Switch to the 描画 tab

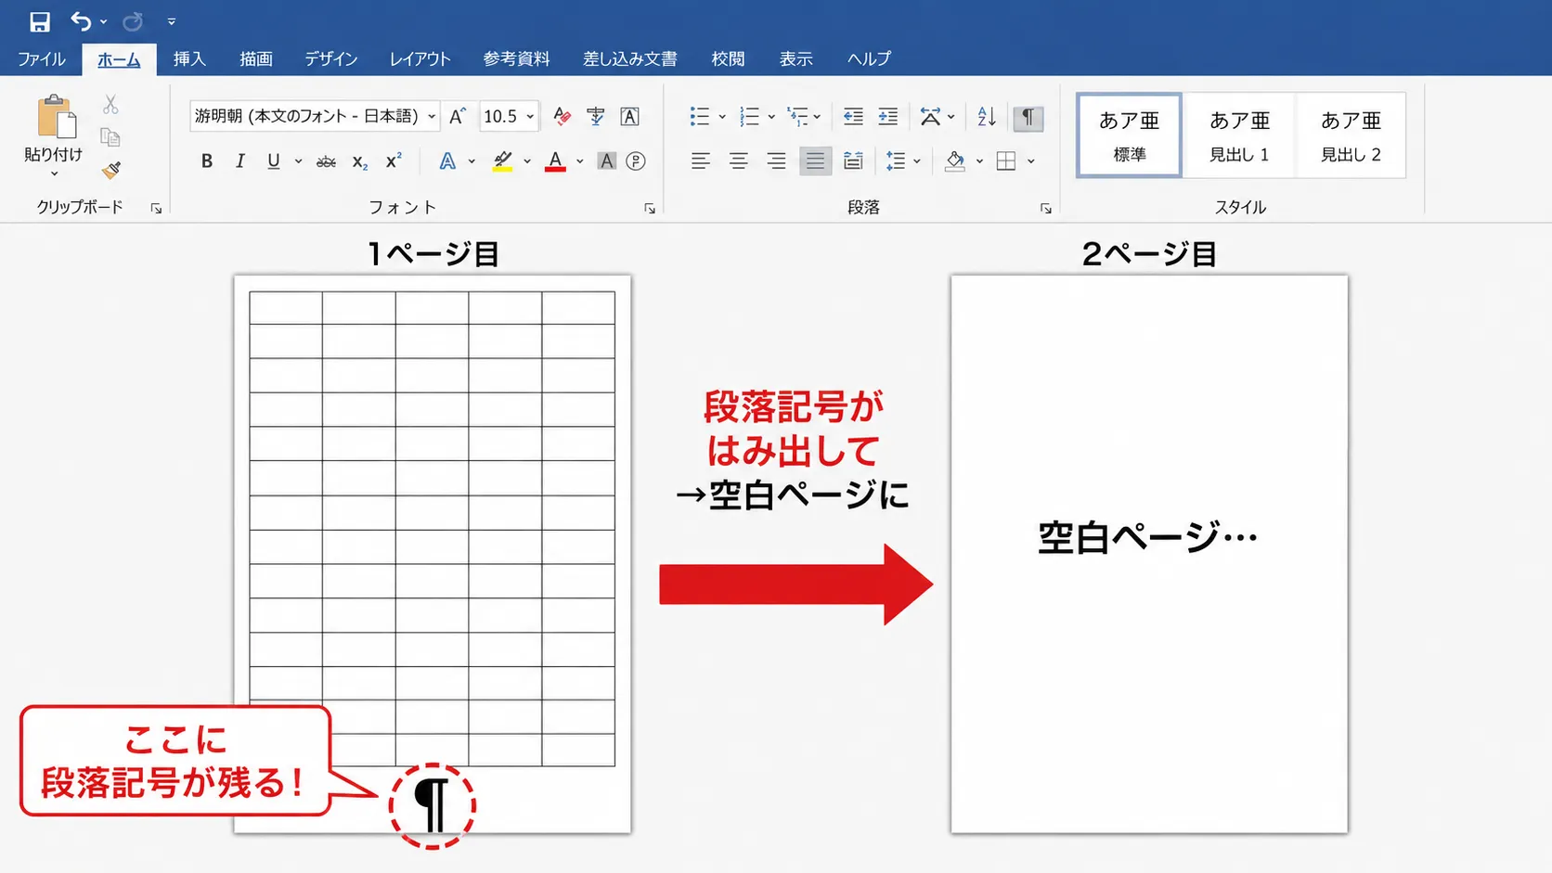[x=256, y=58]
